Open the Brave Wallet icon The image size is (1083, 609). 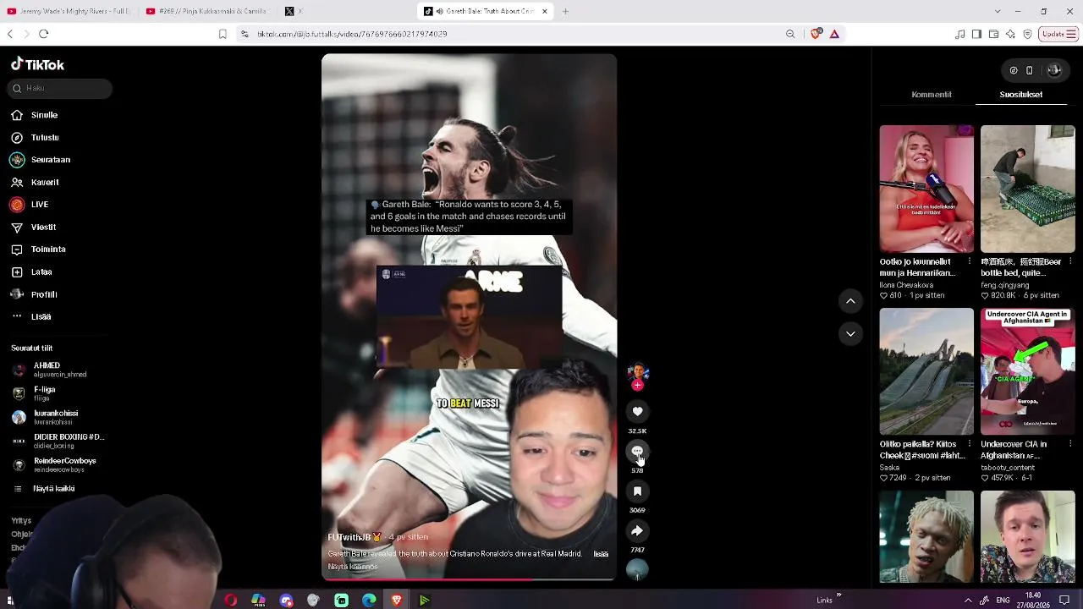point(993,34)
